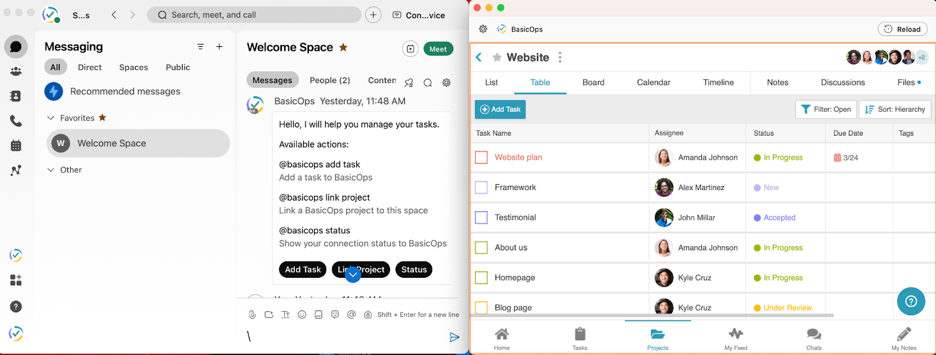936x355 pixels.
Task: Switch to the Timeline tab
Action: [x=718, y=82]
